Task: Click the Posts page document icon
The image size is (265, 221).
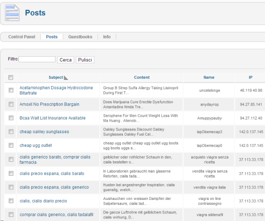Action: point(12,13)
